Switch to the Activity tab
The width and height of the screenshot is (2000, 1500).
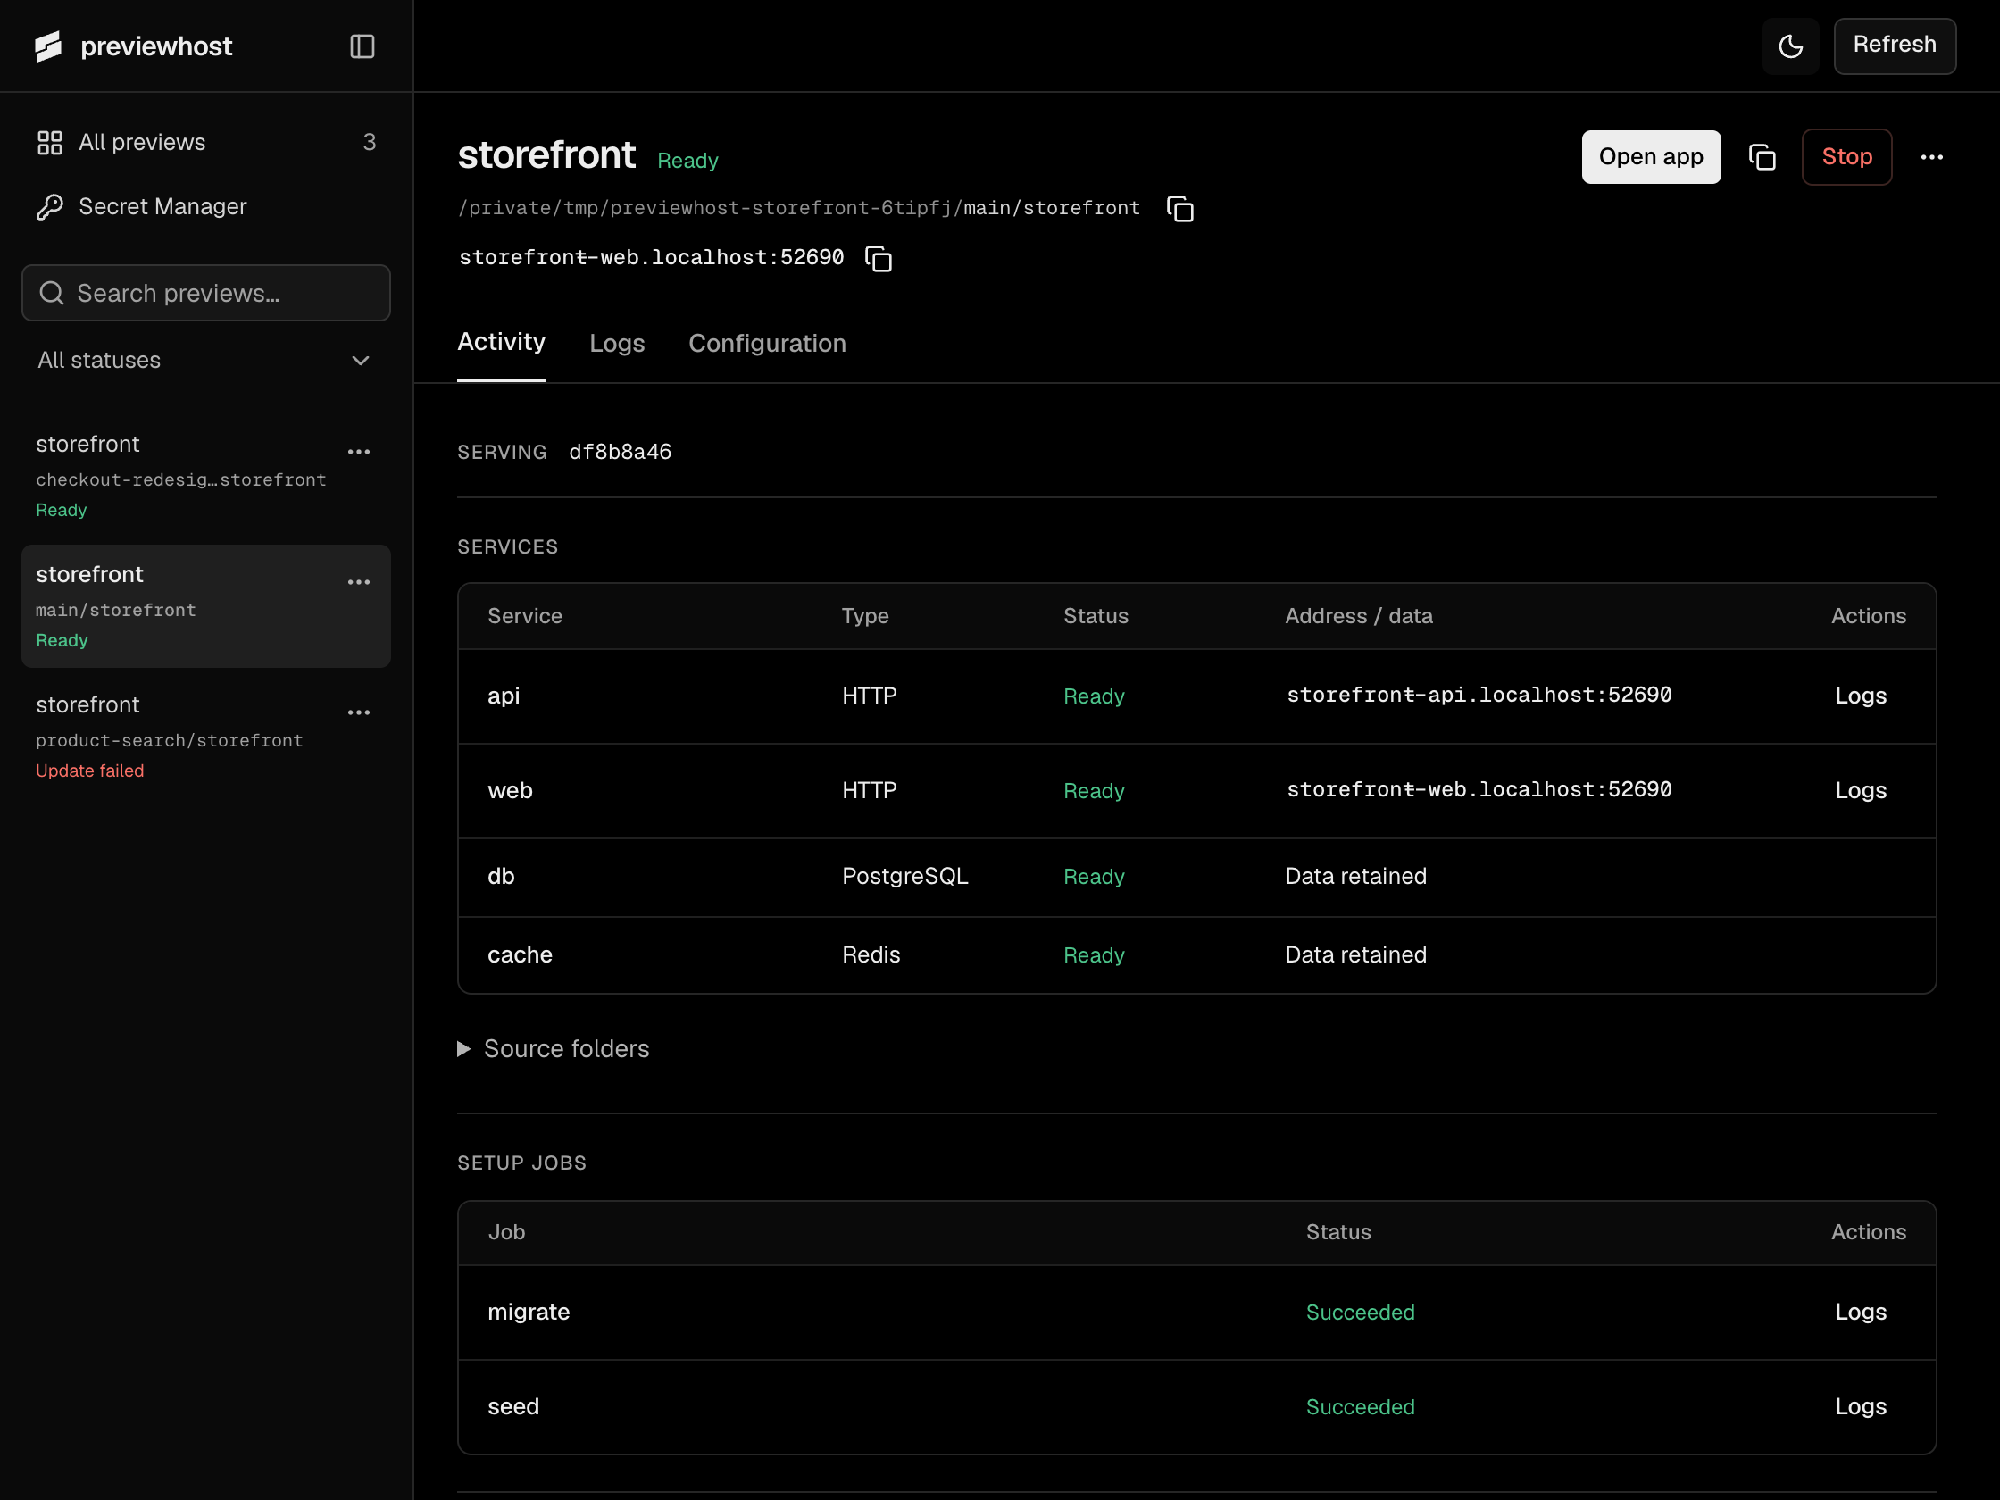click(x=501, y=343)
